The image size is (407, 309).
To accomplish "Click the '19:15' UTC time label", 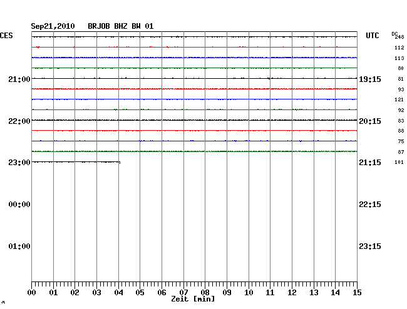I will 370,79.
